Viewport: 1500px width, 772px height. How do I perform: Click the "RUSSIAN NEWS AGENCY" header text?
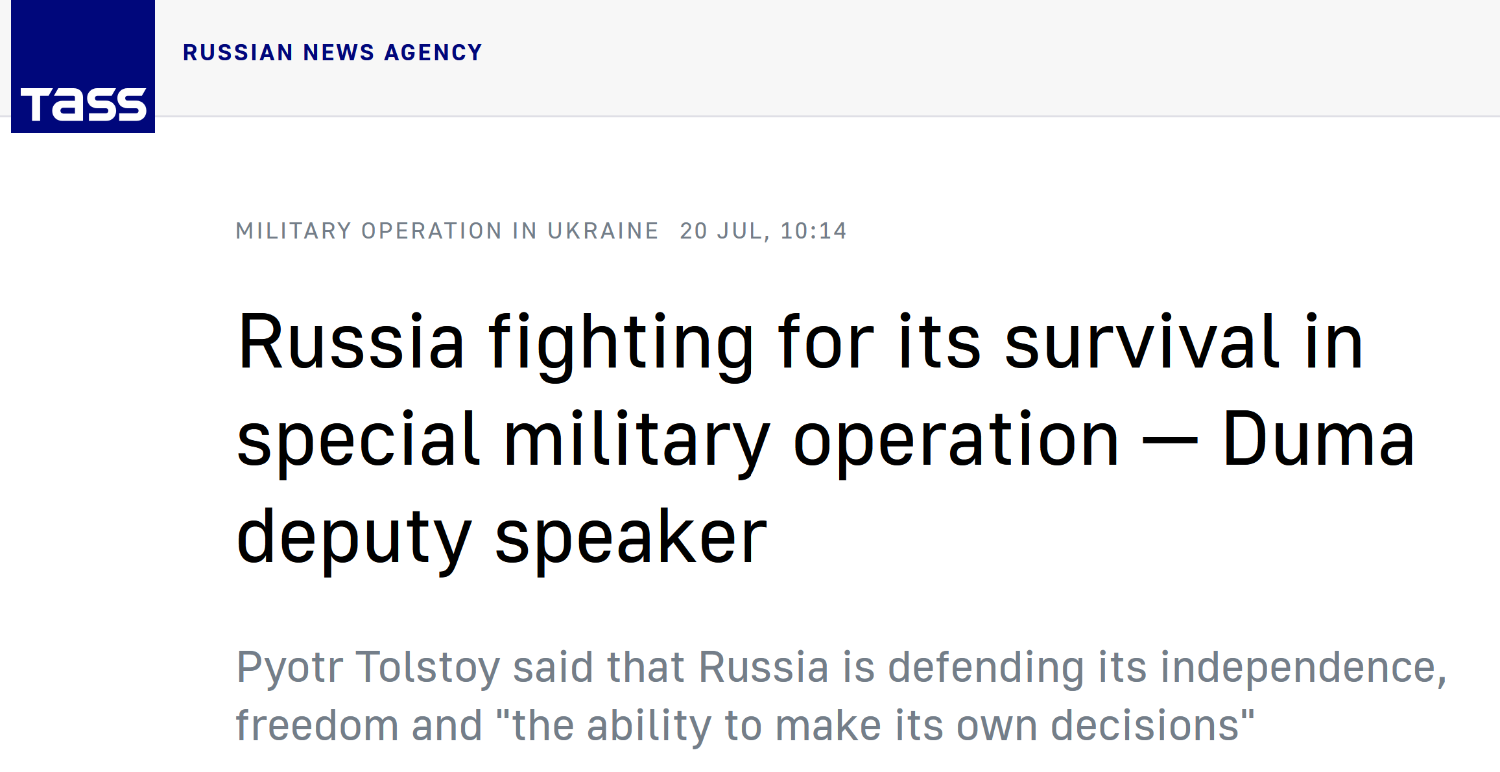(x=333, y=53)
